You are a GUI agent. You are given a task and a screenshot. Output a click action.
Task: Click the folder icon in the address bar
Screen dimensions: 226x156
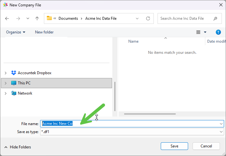click(49, 18)
